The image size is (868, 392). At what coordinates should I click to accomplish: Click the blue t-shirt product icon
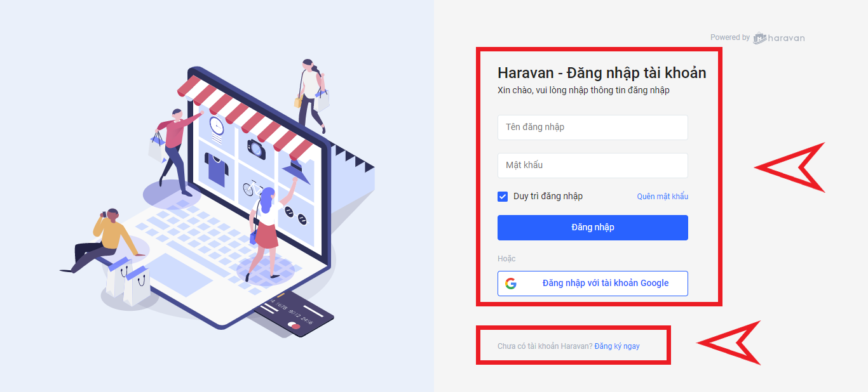point(215,169)
